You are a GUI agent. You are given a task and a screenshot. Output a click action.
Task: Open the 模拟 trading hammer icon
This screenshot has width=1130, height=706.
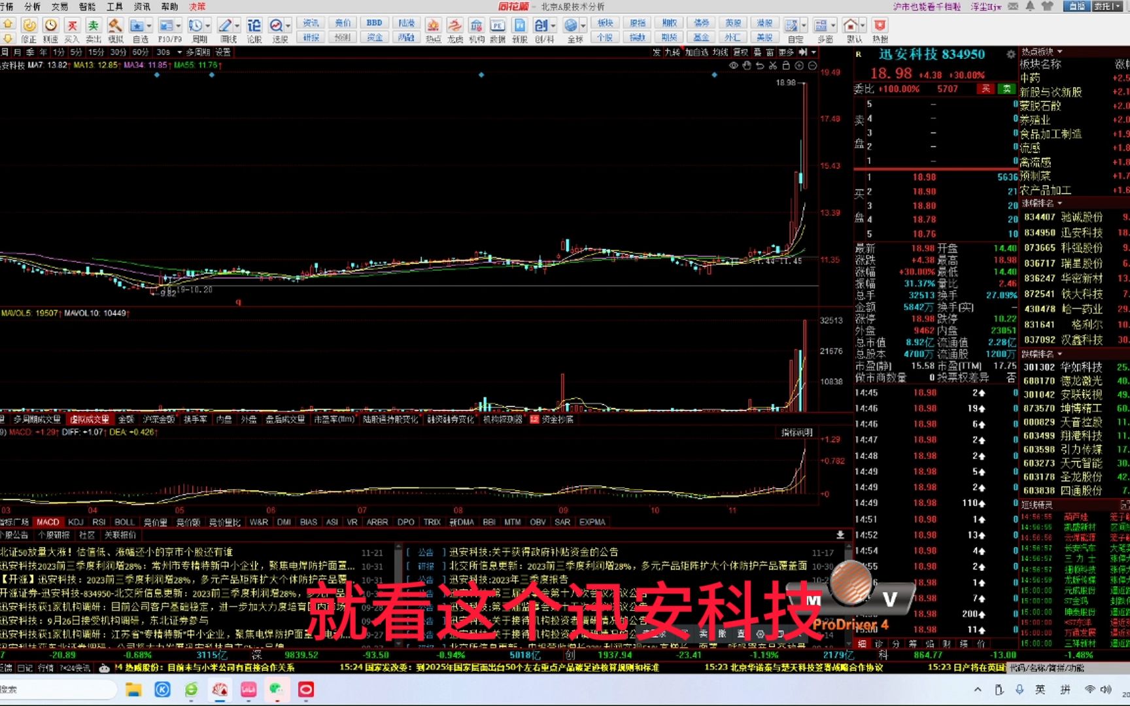[115, 25]
